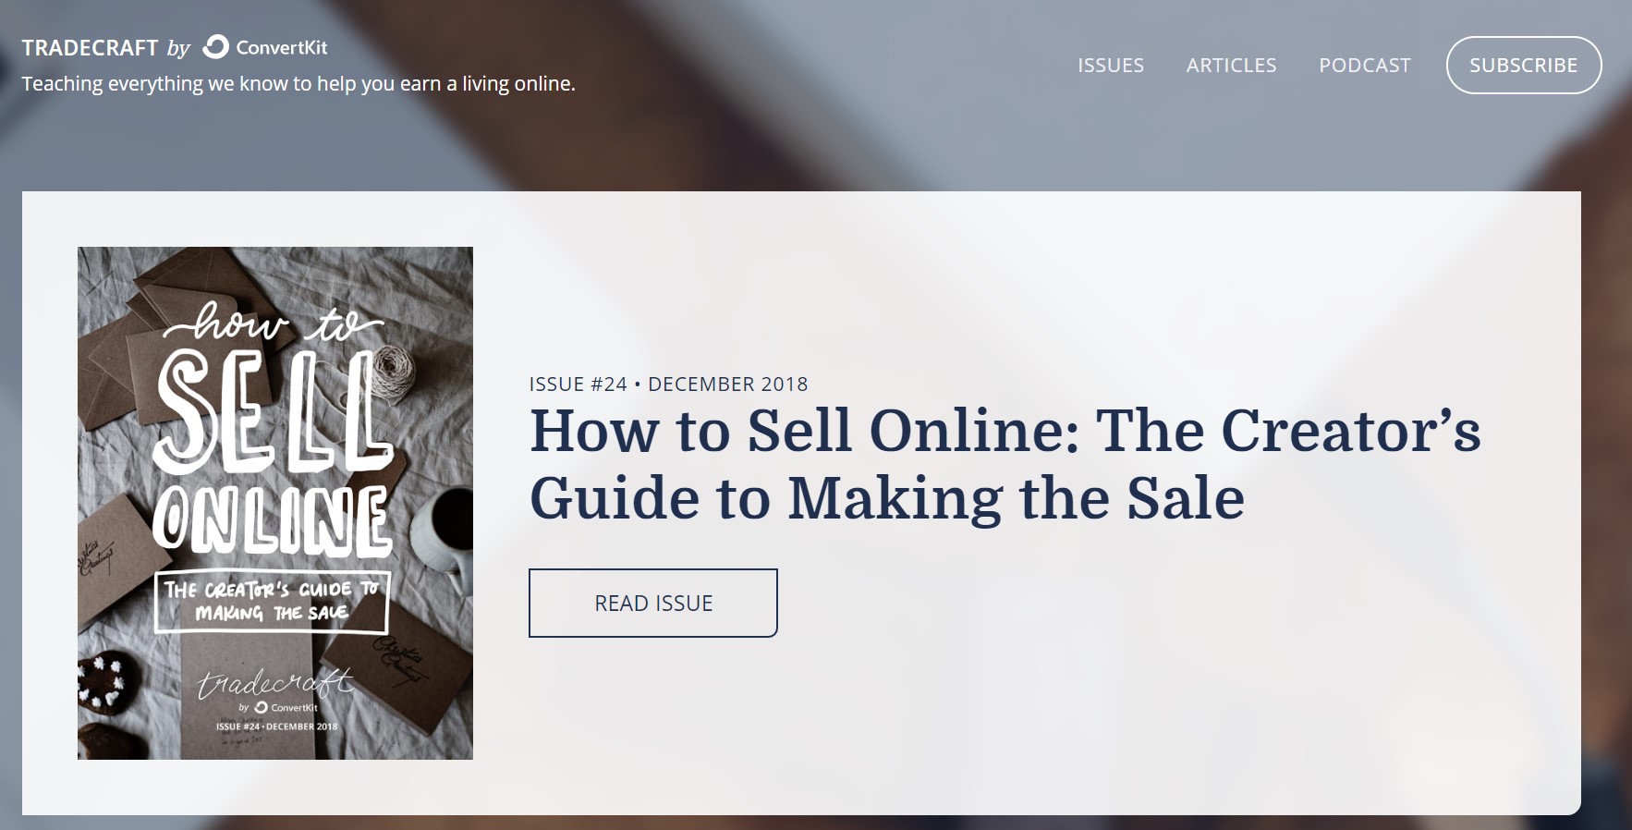
Task: Open the How to Sell Online headline
Action: point(1005,465)
